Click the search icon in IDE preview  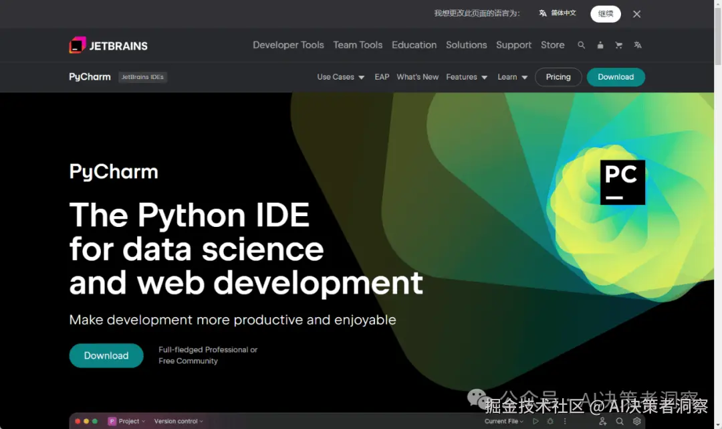point(620,421)
